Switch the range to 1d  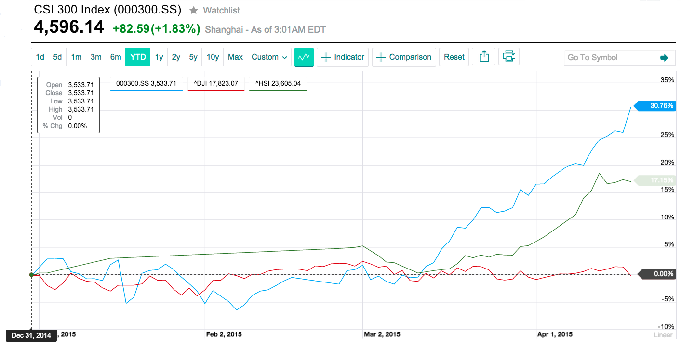pos(40,57)
